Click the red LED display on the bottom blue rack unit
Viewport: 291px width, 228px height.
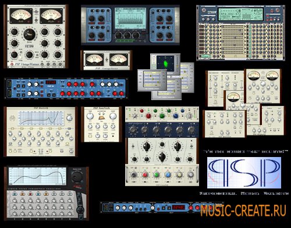tap(179, 208)
